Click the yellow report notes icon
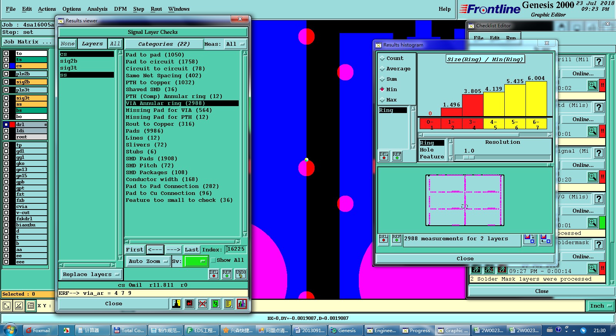This screenshot has width=616, height=336. click(x=229, y=304)
